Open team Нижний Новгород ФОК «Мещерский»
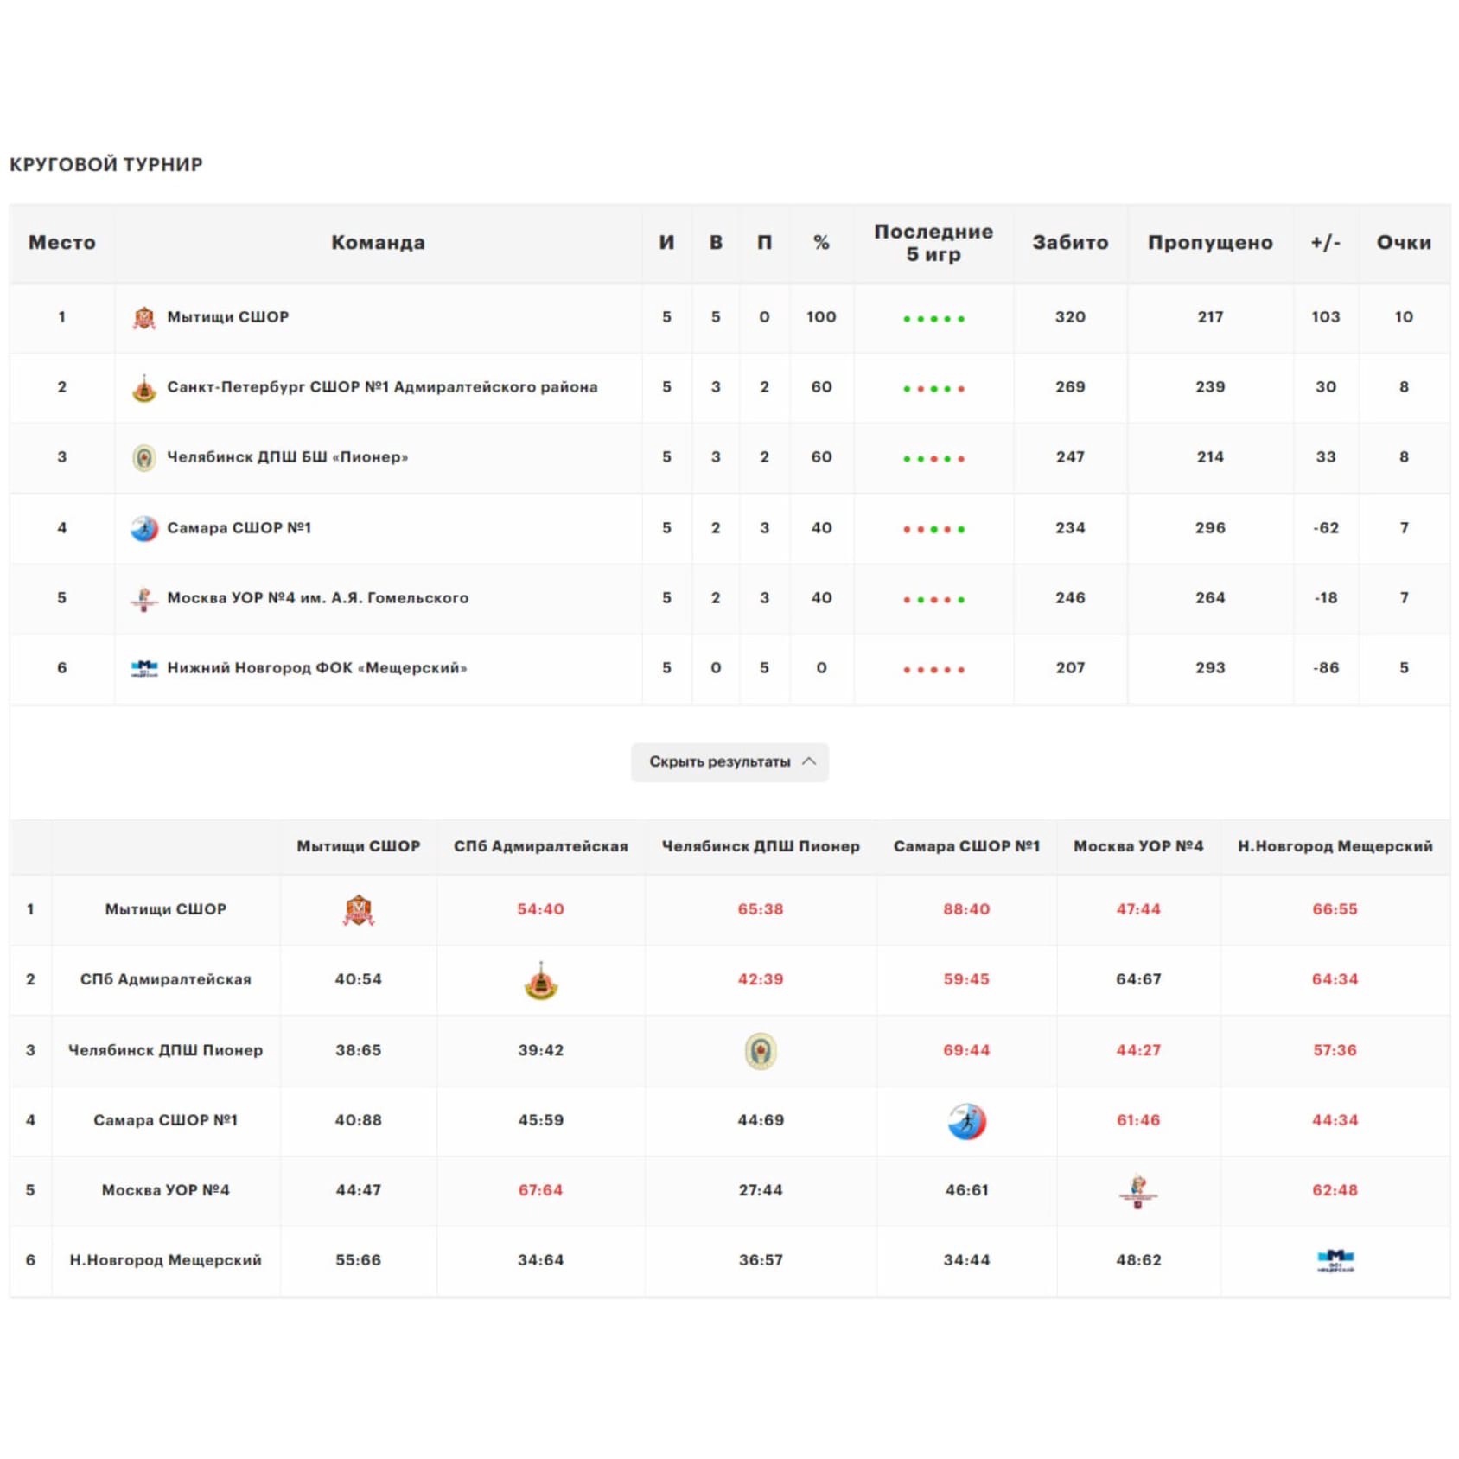The image size is (1459, 1459). (x=317, y=667)
